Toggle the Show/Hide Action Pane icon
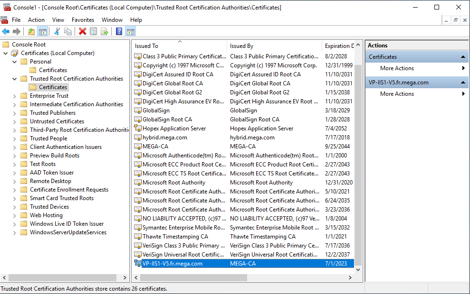This screenshot has height=294, width=470. tap(131, 31)
